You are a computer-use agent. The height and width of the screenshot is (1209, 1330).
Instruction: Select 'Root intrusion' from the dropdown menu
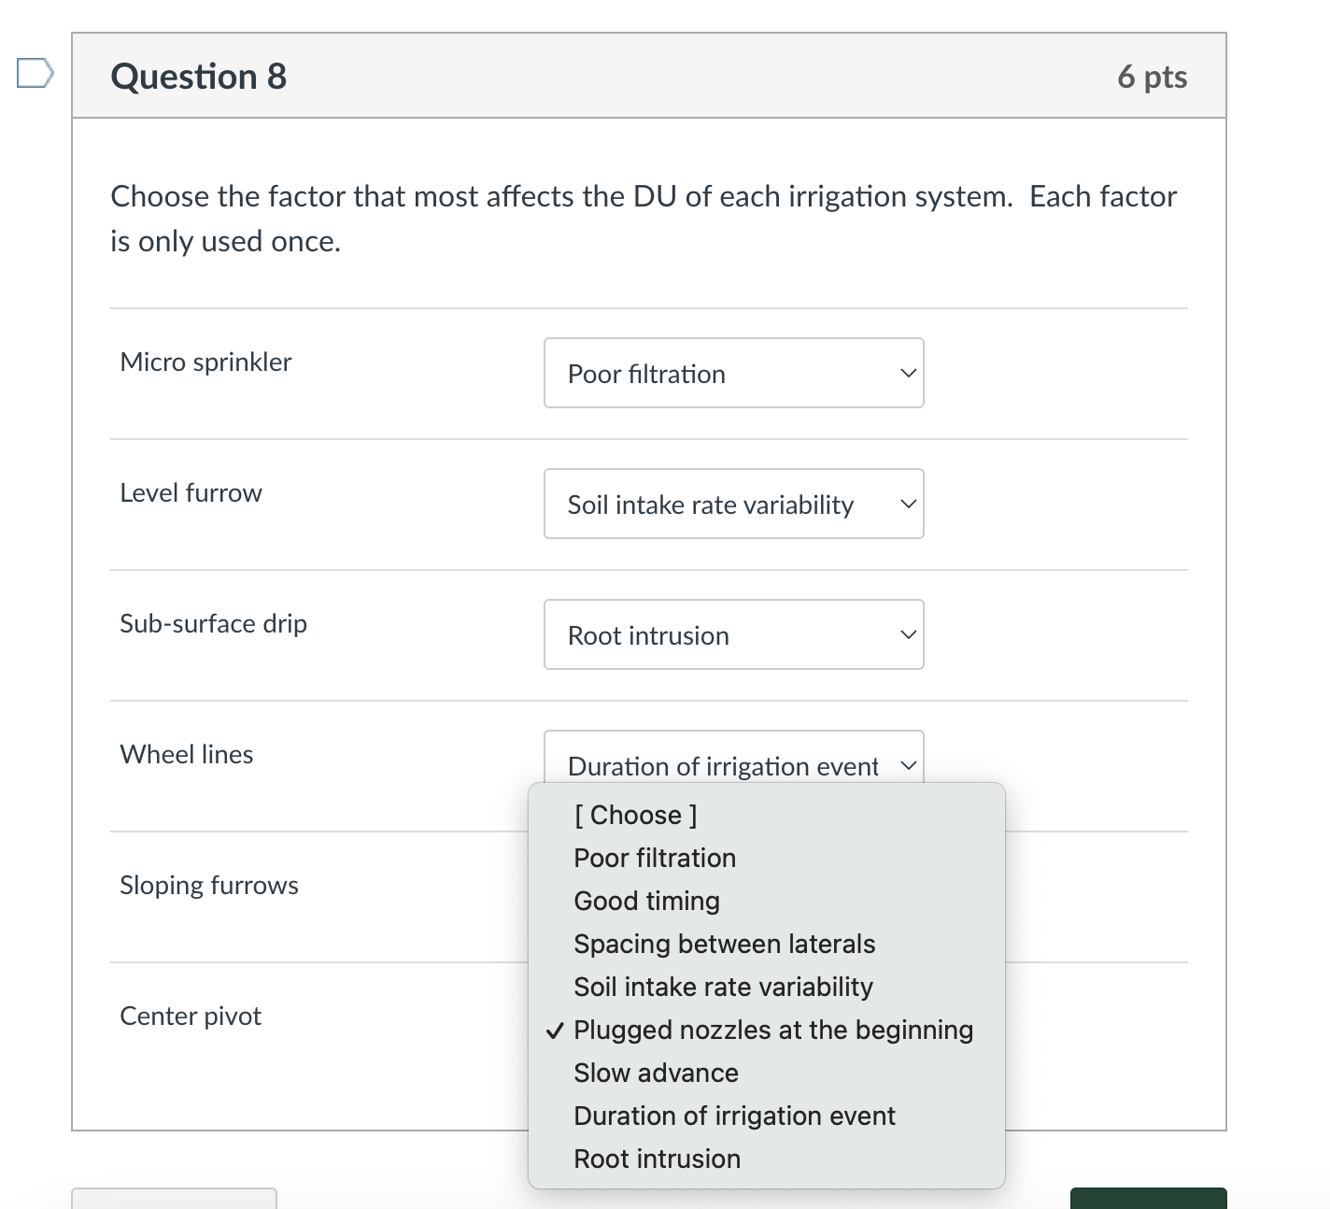[x=657, y=1159]
